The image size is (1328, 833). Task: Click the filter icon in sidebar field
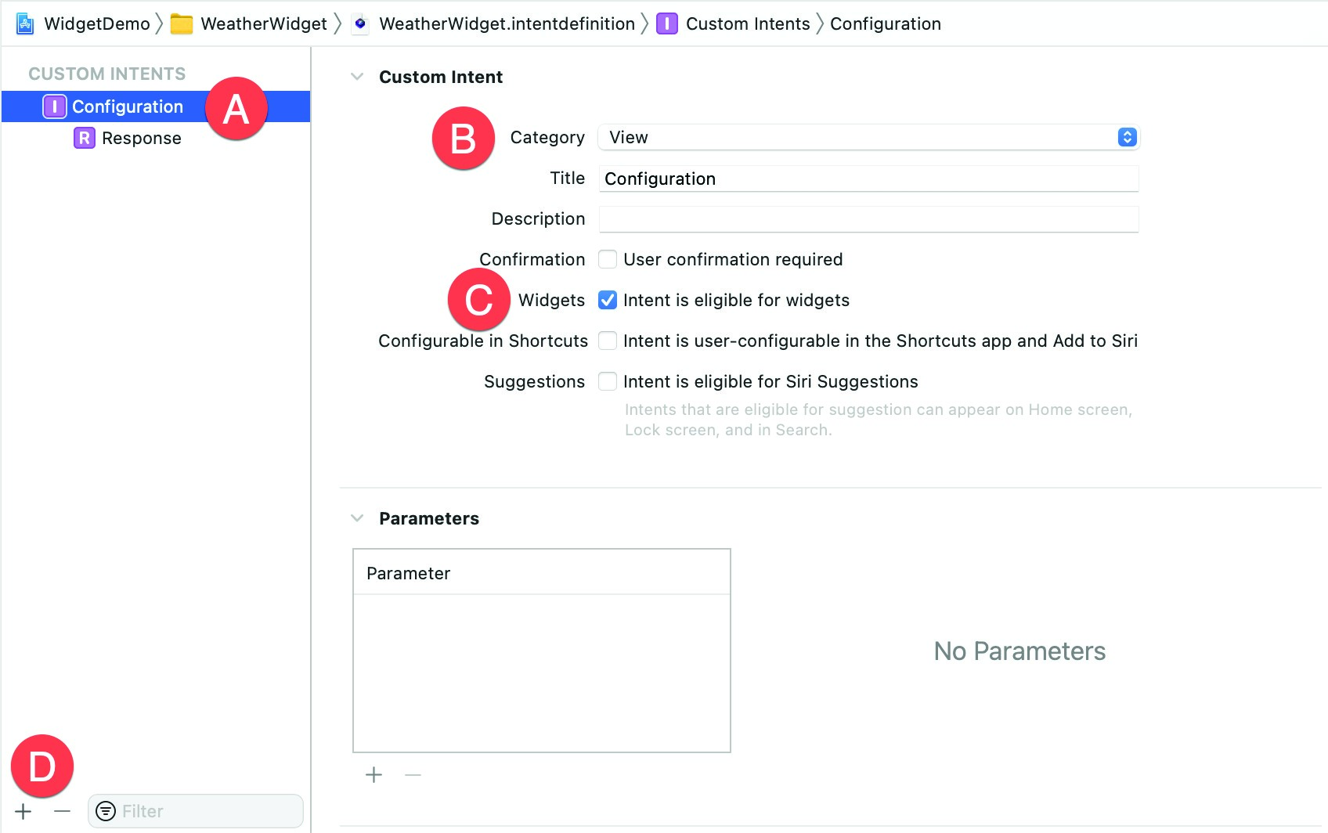tap(106, 811)
